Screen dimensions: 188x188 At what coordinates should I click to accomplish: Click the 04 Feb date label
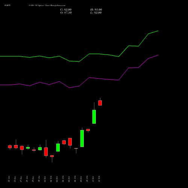[63, 179]
